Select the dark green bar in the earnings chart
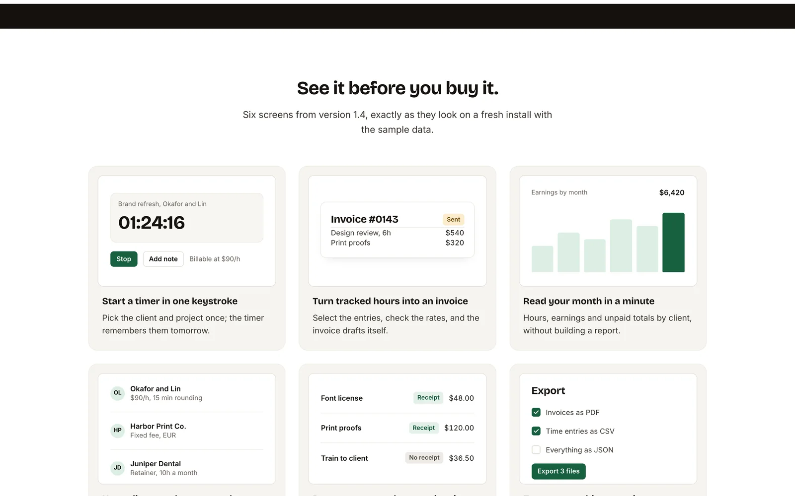The width and height of the screenshot is (795, 496). coord(673,243)
